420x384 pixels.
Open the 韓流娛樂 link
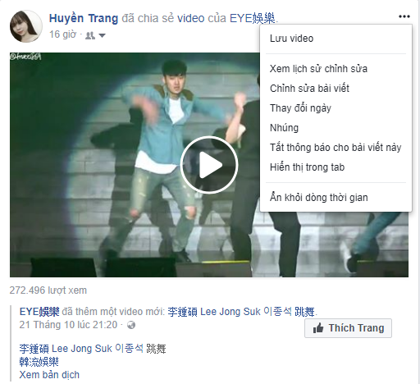pyautogui.click(x=39, y=362)
